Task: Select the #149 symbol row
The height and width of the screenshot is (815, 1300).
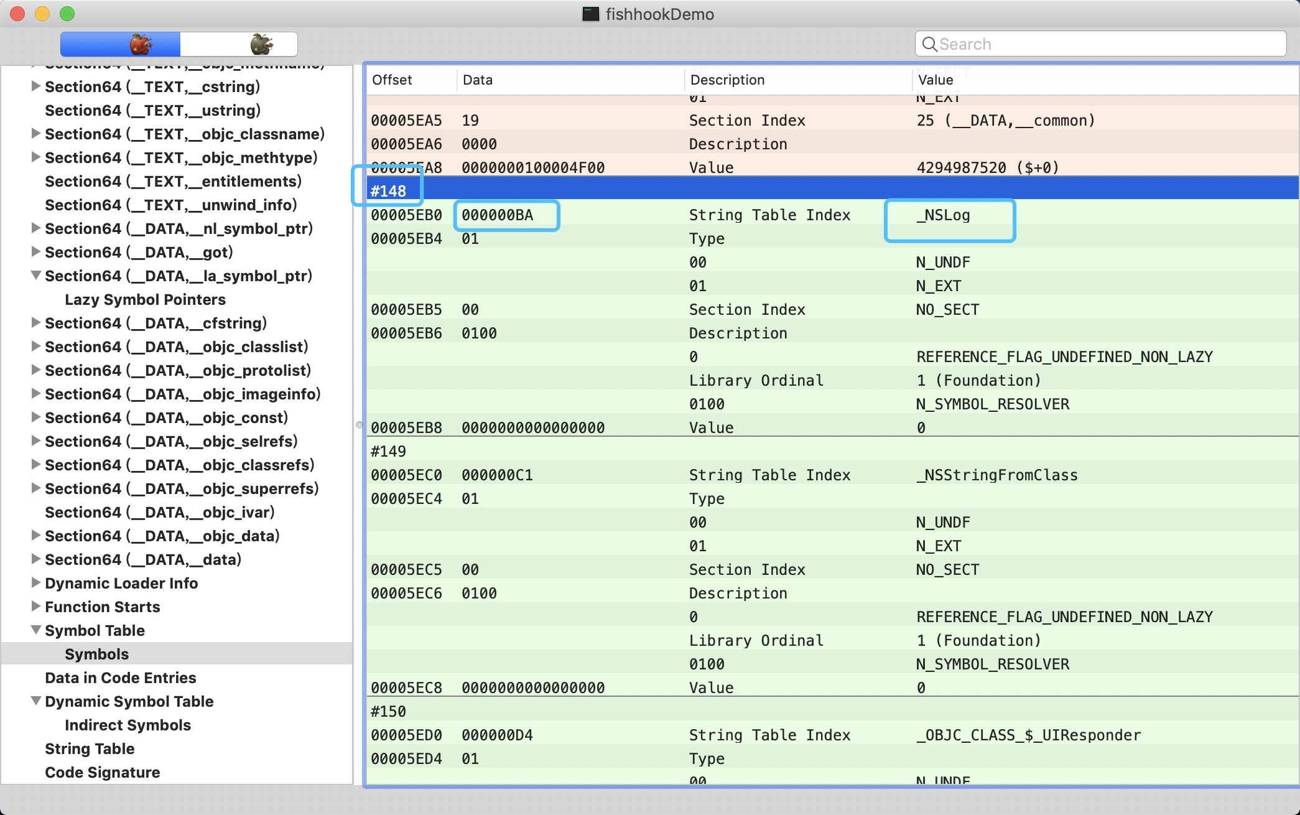Action: pyautogui.click(x=389, y=451)
